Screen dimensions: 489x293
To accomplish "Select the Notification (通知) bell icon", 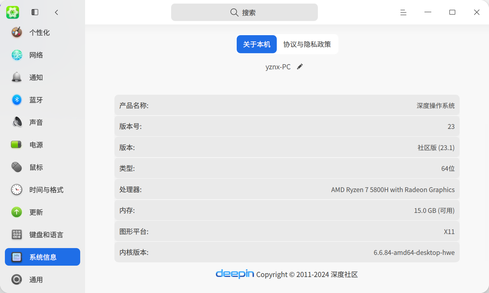I will pos(17,77).
